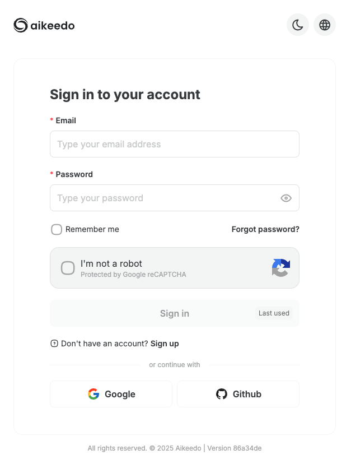Open the Forgot password? link

(x=265, y=229)
